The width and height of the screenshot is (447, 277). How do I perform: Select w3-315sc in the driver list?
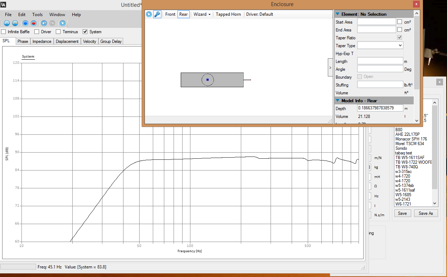[403, 172]
